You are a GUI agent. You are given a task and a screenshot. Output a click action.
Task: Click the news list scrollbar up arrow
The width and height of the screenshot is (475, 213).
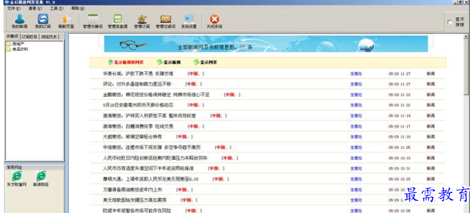pos(466,37)
